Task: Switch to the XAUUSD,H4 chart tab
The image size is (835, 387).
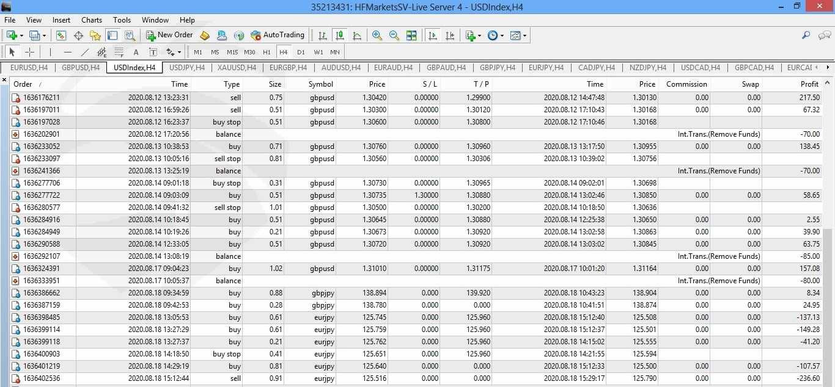Action: coord(237,68)
